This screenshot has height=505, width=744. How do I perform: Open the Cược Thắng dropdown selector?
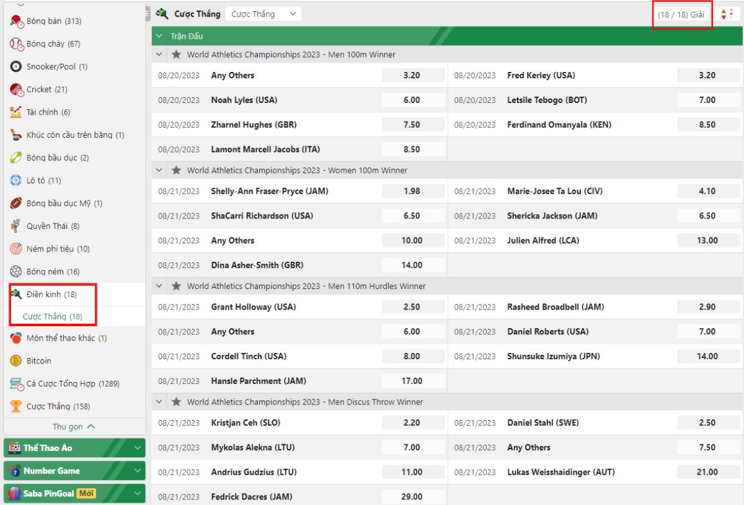pos(263,14)
